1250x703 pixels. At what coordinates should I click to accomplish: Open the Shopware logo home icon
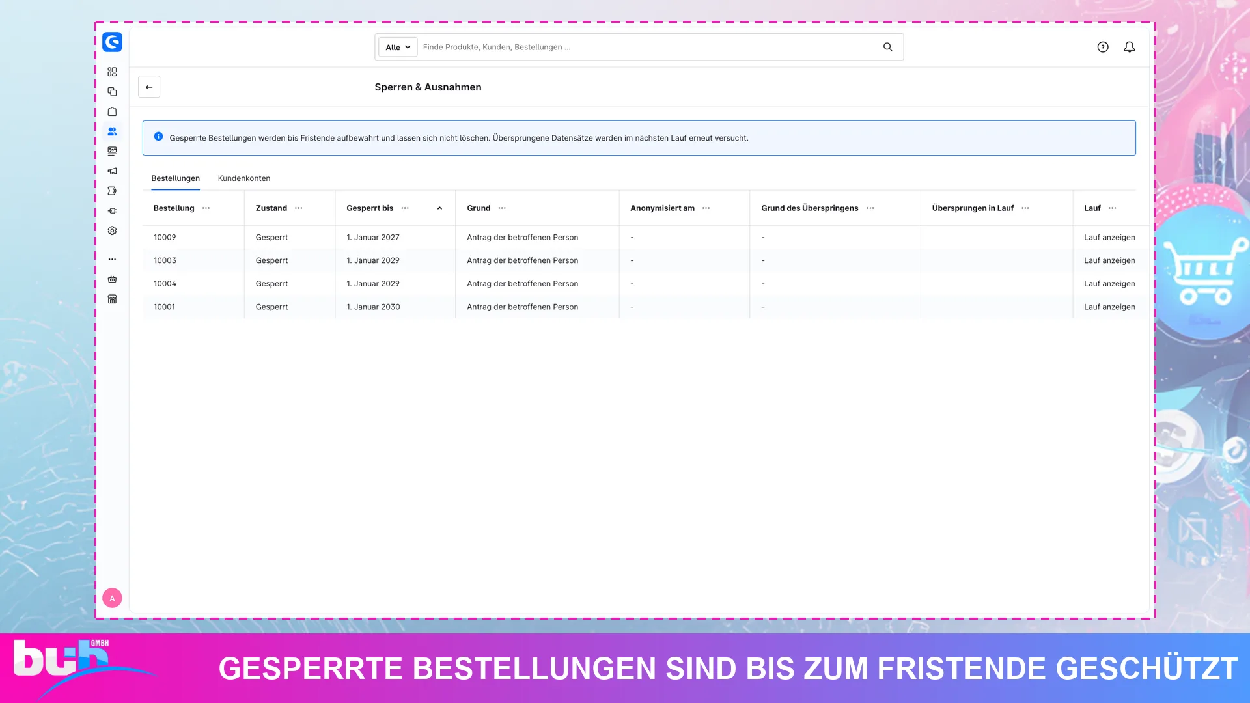pos(112,42)
